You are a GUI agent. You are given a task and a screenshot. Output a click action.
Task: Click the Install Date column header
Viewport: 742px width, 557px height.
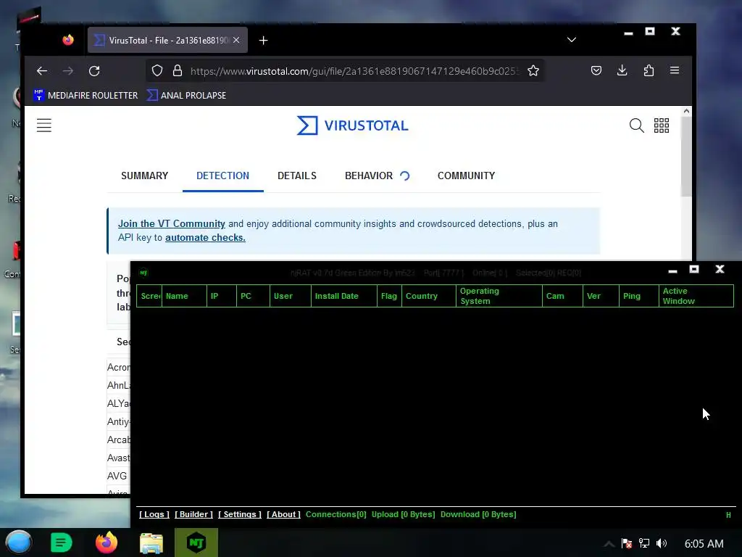[344, 296]
